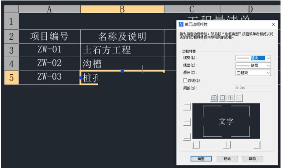Click the 确定 OK button
The image size is (281, 168).
[x=201, y=159]
